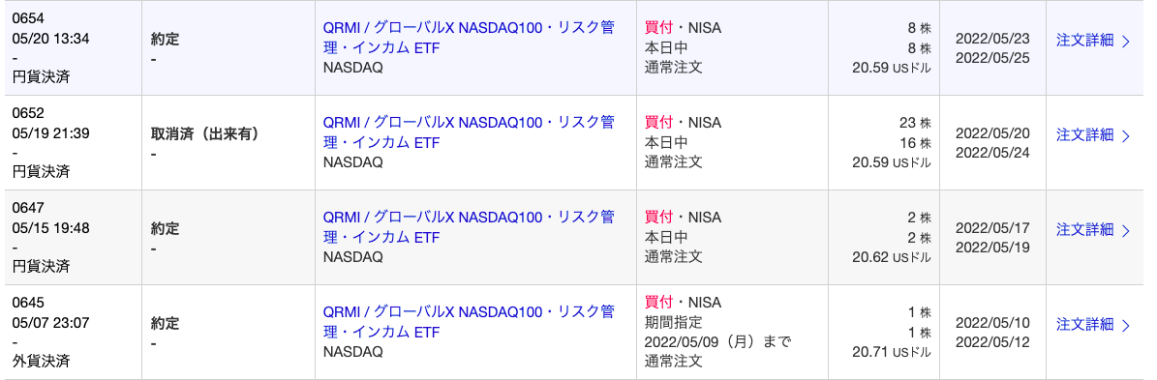The image size is (1157, 380).
Task: Select the QRMI ETF name in order 0652
Action: point(469,132)
